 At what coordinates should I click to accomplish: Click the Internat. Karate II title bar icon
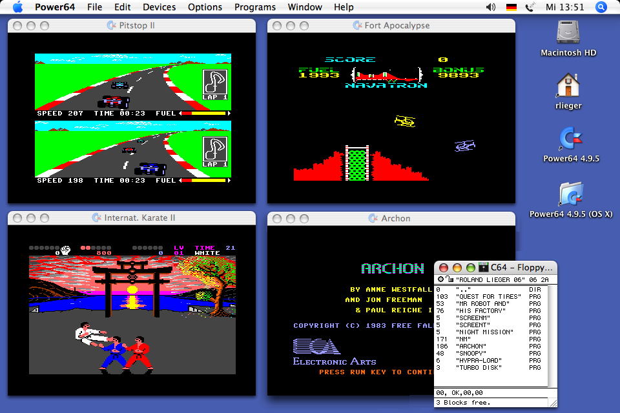pos(97,217)
